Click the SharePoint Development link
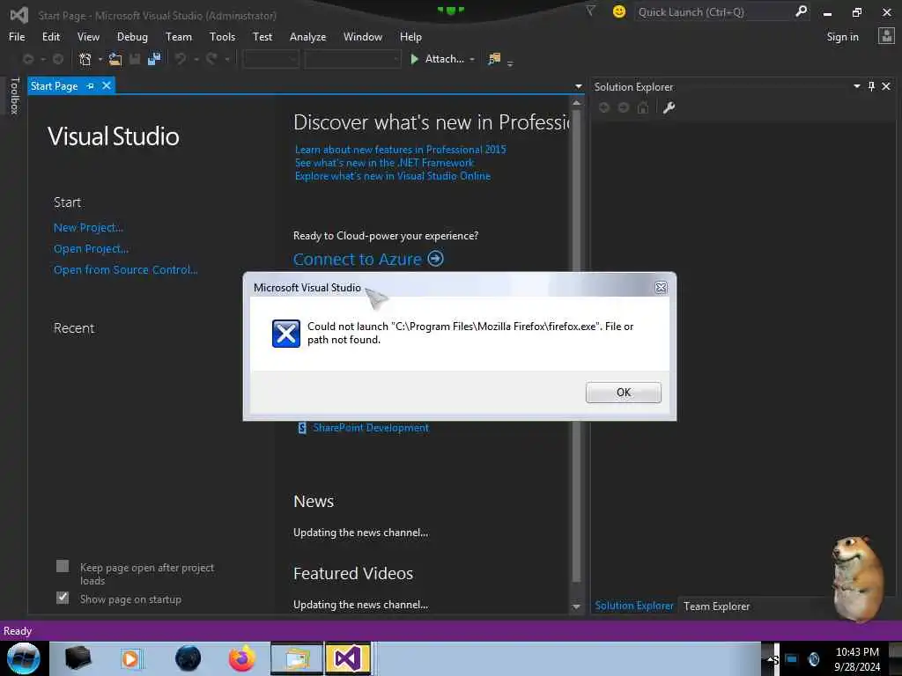Screen dimensions: 902x676 coord(371,428)
